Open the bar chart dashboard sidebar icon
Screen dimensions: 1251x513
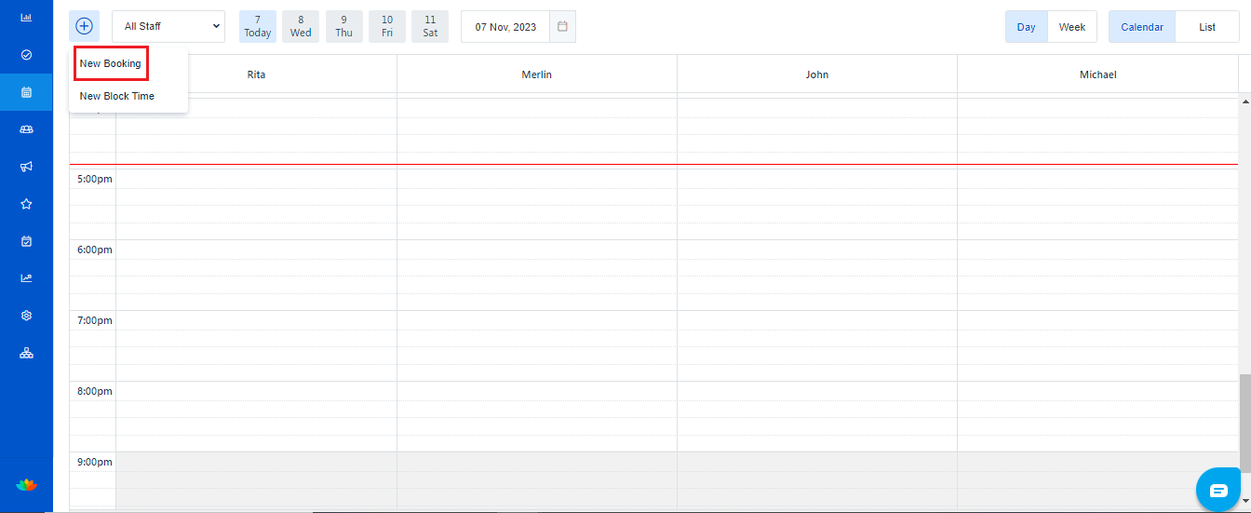[26, 18]
